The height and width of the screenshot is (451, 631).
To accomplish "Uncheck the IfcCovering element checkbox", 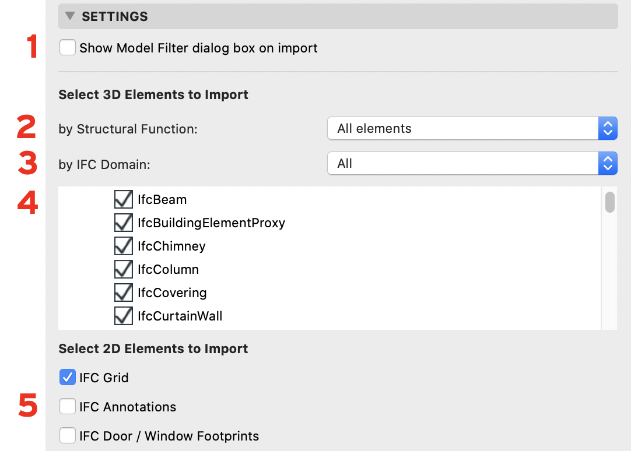I will 124,293.
